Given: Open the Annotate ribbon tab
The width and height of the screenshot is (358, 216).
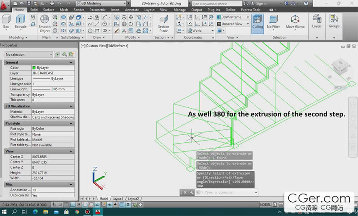Looking at the screenshot, I should (x=132, y=10).
